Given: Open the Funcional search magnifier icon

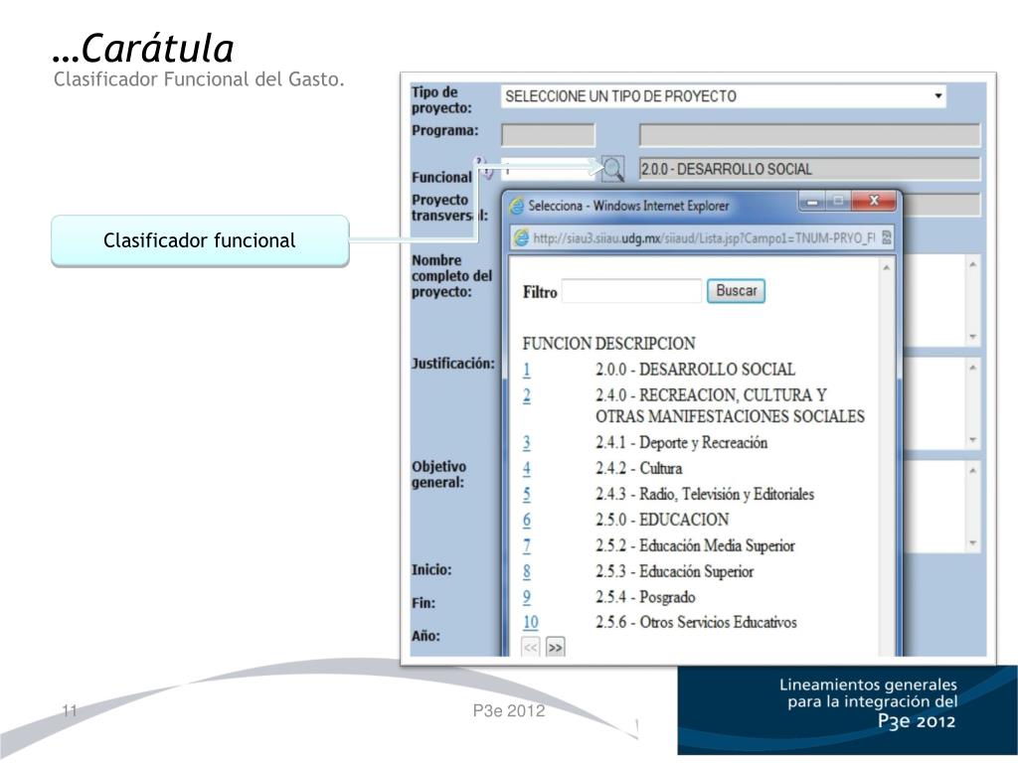Looking at the screenshot, I should pyautogui.click(x=612, y=169).
